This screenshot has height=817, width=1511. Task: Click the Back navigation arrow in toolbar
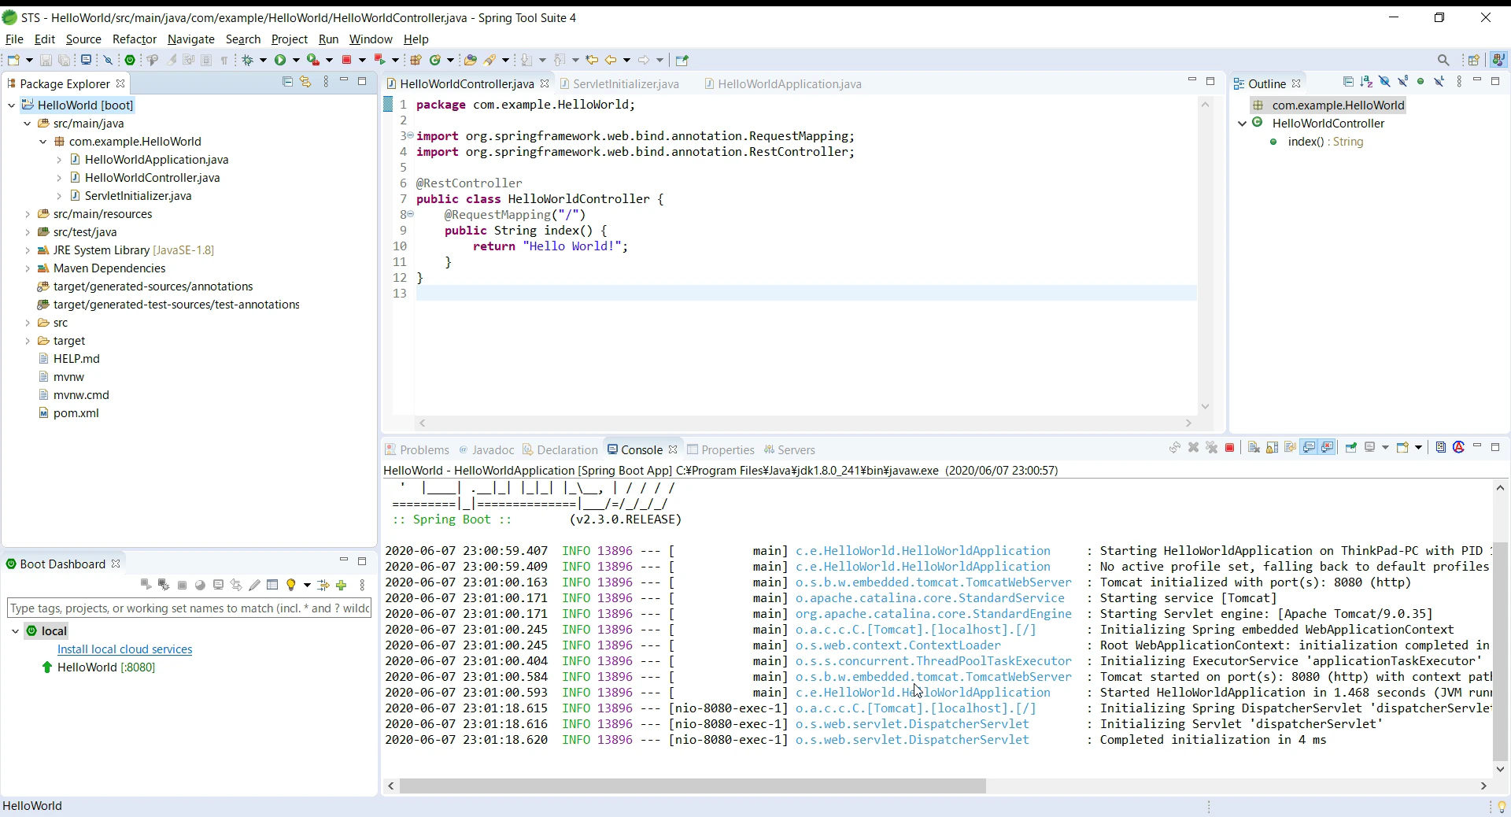coord(611,60)
